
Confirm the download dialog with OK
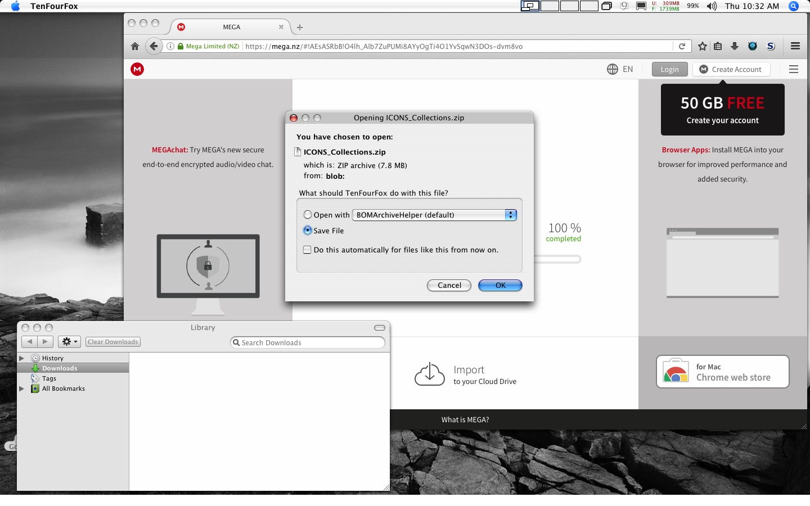pyautogui.click(x=500, y=285)
